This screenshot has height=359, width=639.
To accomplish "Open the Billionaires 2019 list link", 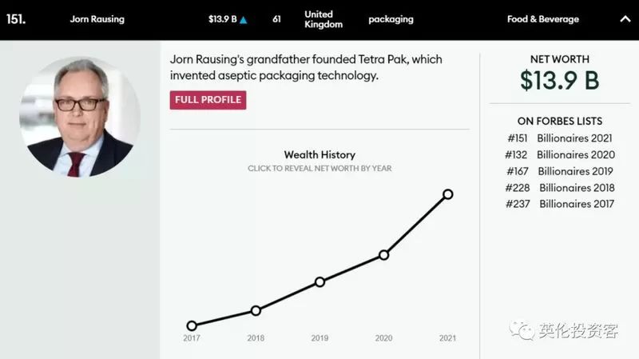I will point(575,171).
